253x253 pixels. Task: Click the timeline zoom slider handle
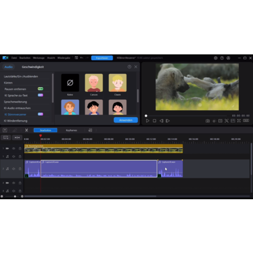click(x=15, y=196)
